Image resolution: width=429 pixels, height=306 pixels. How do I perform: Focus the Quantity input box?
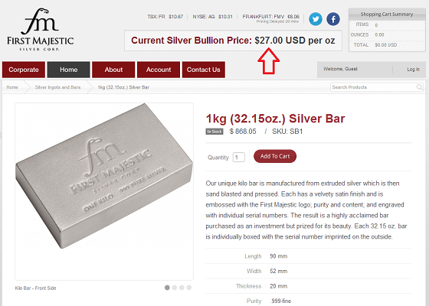click(238, 158)
